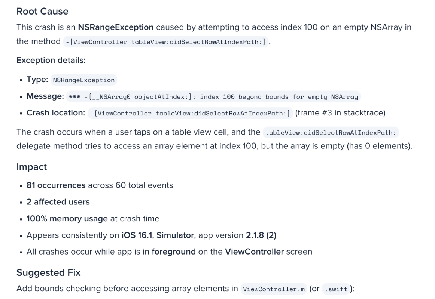Image resolution: width=435 pixels, height=299 pixels.
Task: Click the bold "Crash location:" label
Action: point(56,113)
